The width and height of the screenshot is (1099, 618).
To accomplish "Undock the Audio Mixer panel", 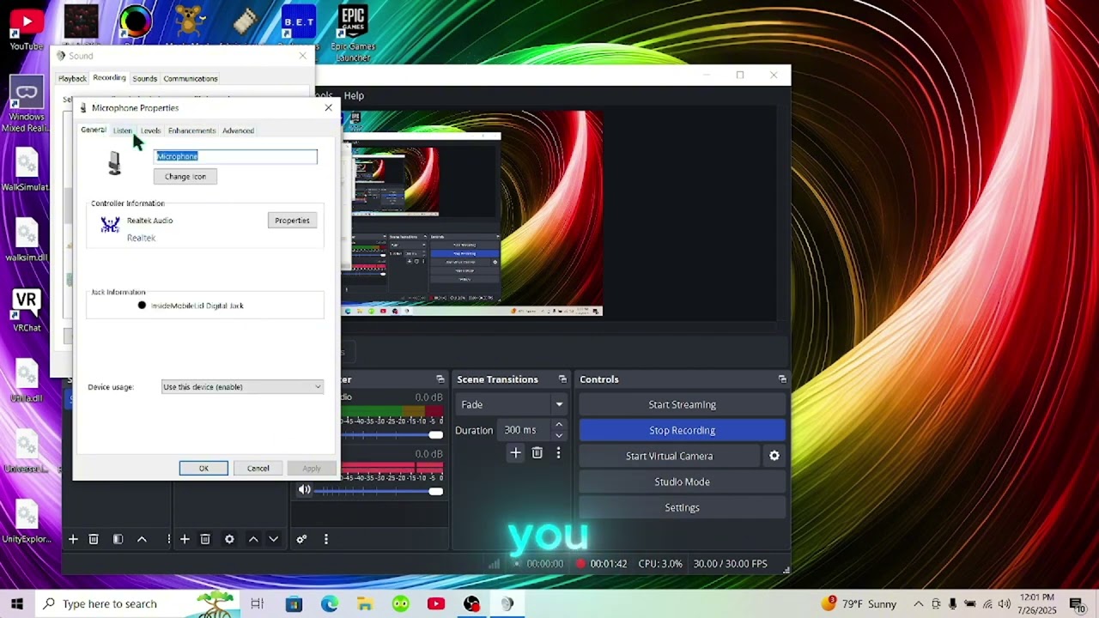I will 440,379.
